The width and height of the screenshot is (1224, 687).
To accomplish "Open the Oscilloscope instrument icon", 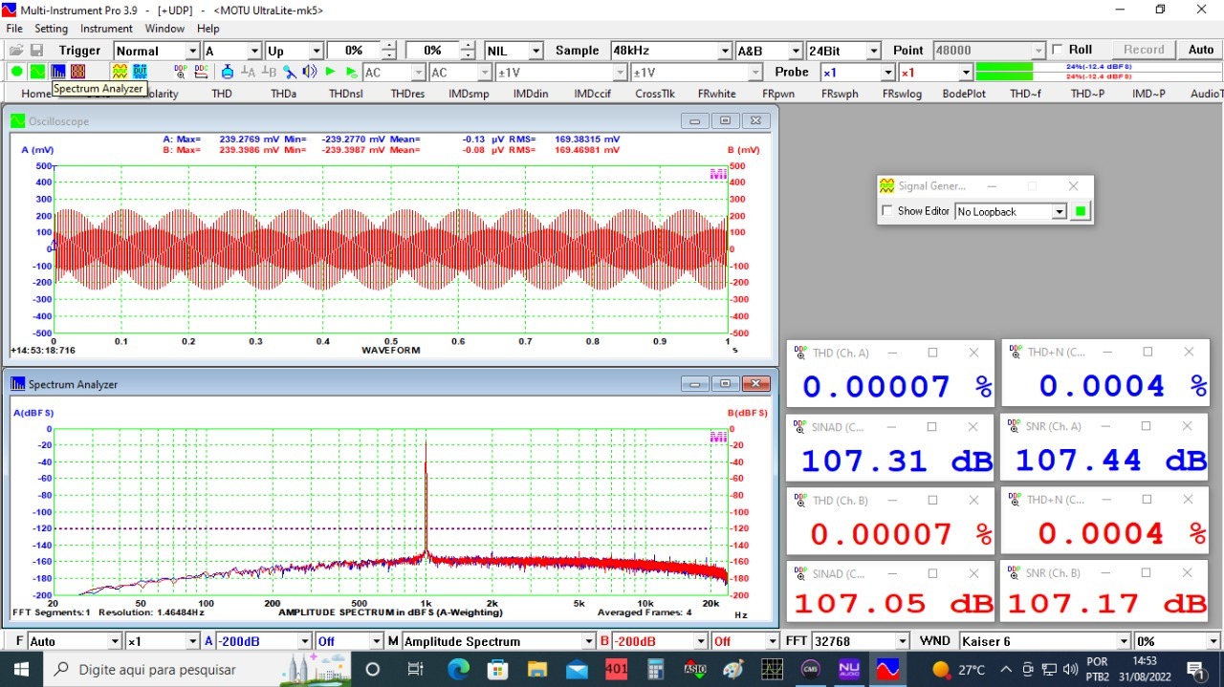I will 37,72.
